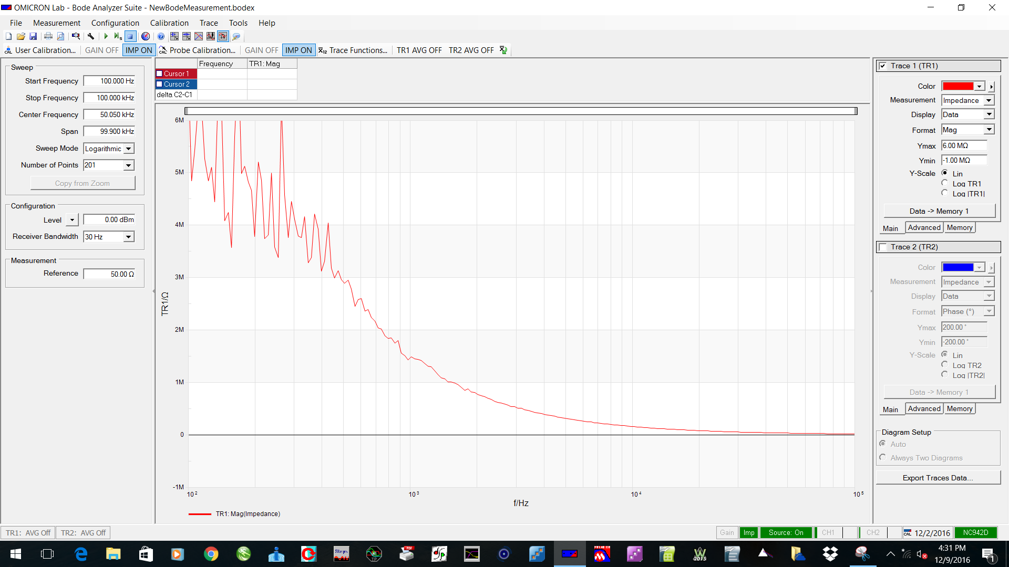The image size is (1009, 567).
Task: Click red Trace 1 color swatch
Action: coord(957,86)
